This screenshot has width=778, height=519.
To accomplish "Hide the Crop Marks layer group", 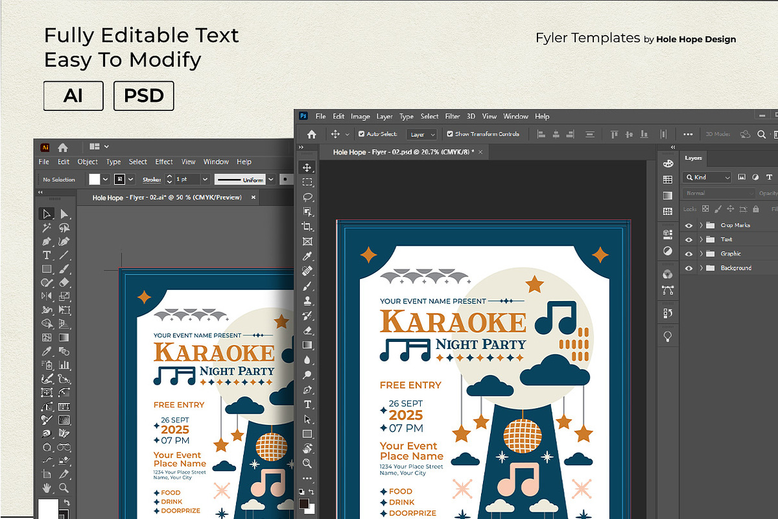I will click(689, 225).
